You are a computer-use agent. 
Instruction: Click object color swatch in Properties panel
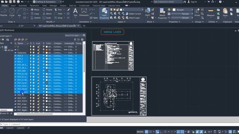[x=174, y=10]
